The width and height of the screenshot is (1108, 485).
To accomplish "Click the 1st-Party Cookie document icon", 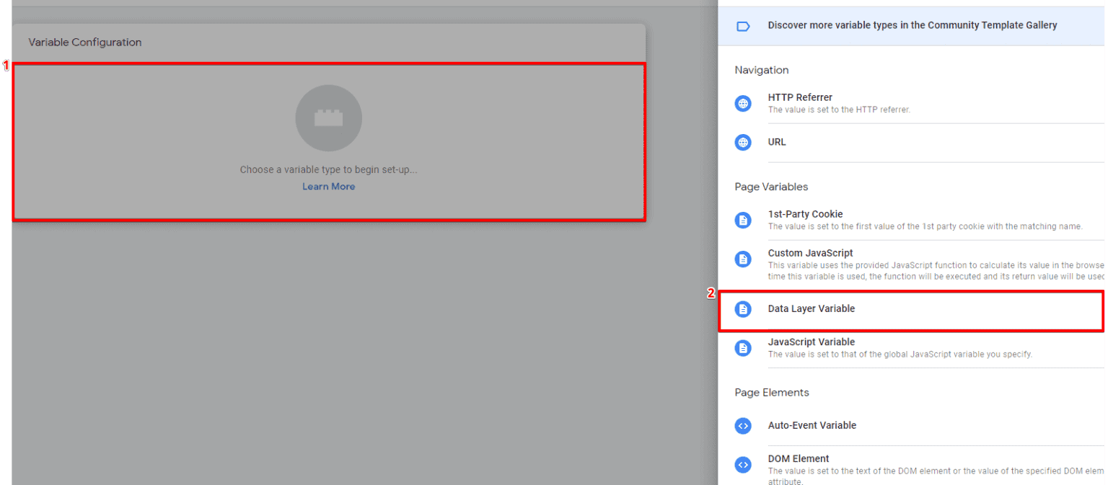I will tap(743, 220).
